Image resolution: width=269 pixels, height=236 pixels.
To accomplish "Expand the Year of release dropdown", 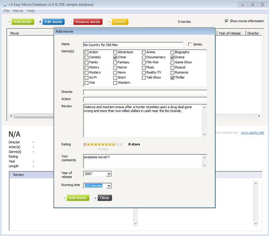I will [x=109, y=174].
